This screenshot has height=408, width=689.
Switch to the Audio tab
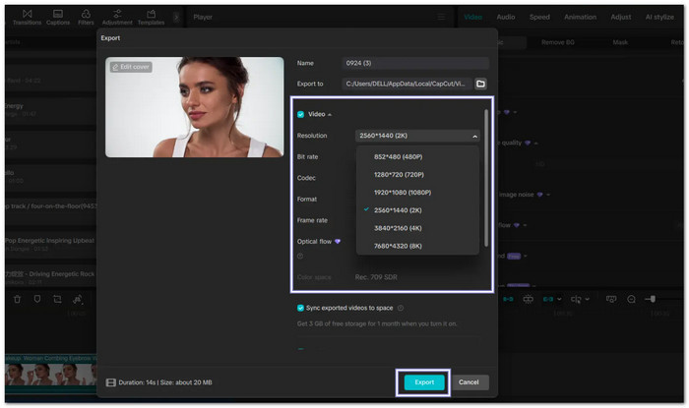pyautogui.click(x=506, y=17)
